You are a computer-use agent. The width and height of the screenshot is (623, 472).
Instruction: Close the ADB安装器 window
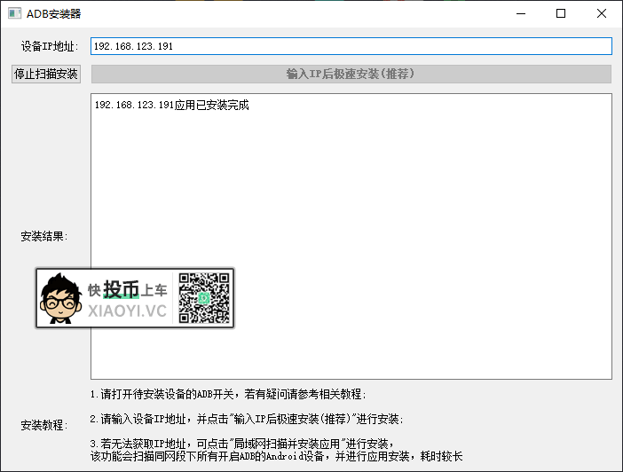point(602,13)
